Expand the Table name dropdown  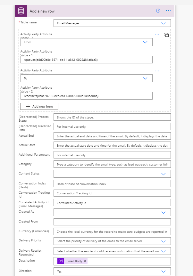164,23
